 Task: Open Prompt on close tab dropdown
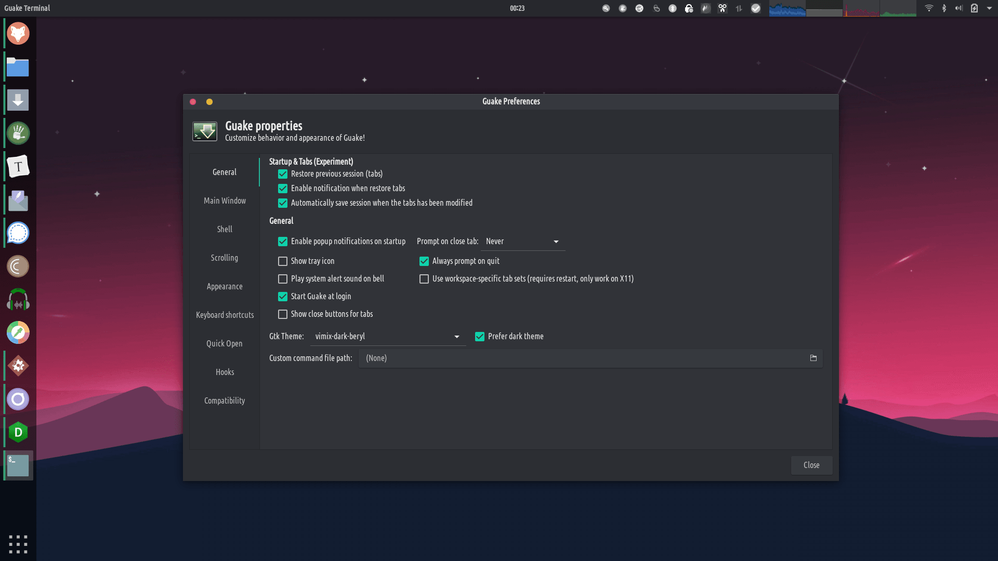(x=523, y=242)
